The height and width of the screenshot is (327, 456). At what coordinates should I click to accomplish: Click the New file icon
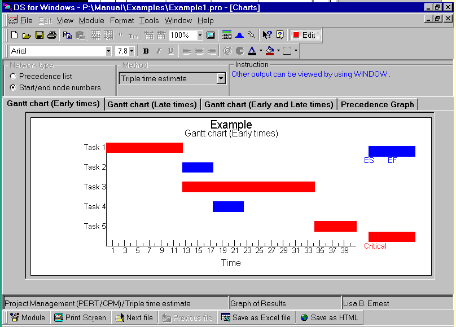(14, 35)
